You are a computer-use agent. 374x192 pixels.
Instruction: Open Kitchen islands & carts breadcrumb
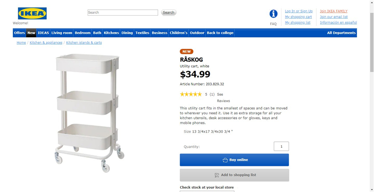[84, 43]
